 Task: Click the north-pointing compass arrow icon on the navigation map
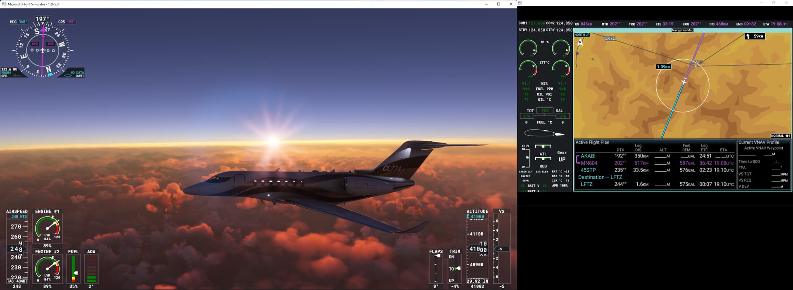(x=580, y=42)
